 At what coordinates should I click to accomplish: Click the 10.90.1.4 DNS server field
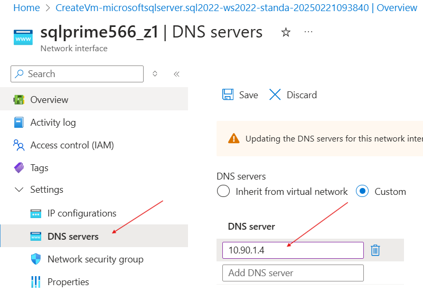[293, 250]
